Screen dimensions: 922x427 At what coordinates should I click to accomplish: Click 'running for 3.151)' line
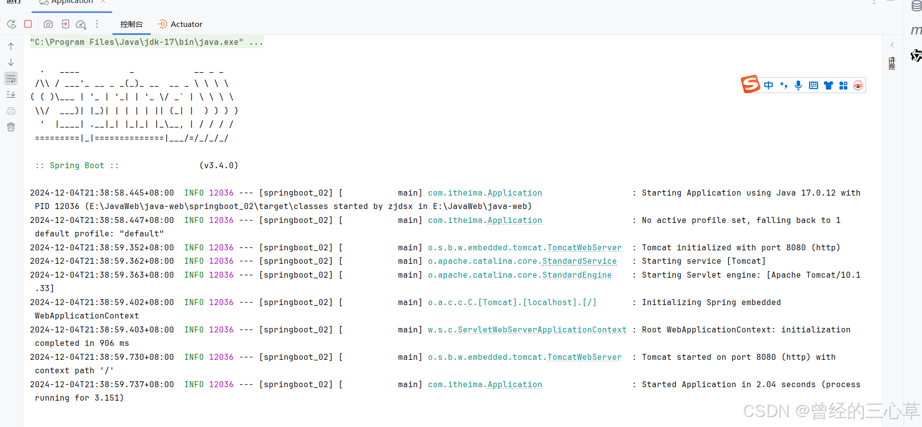(80, 398)
